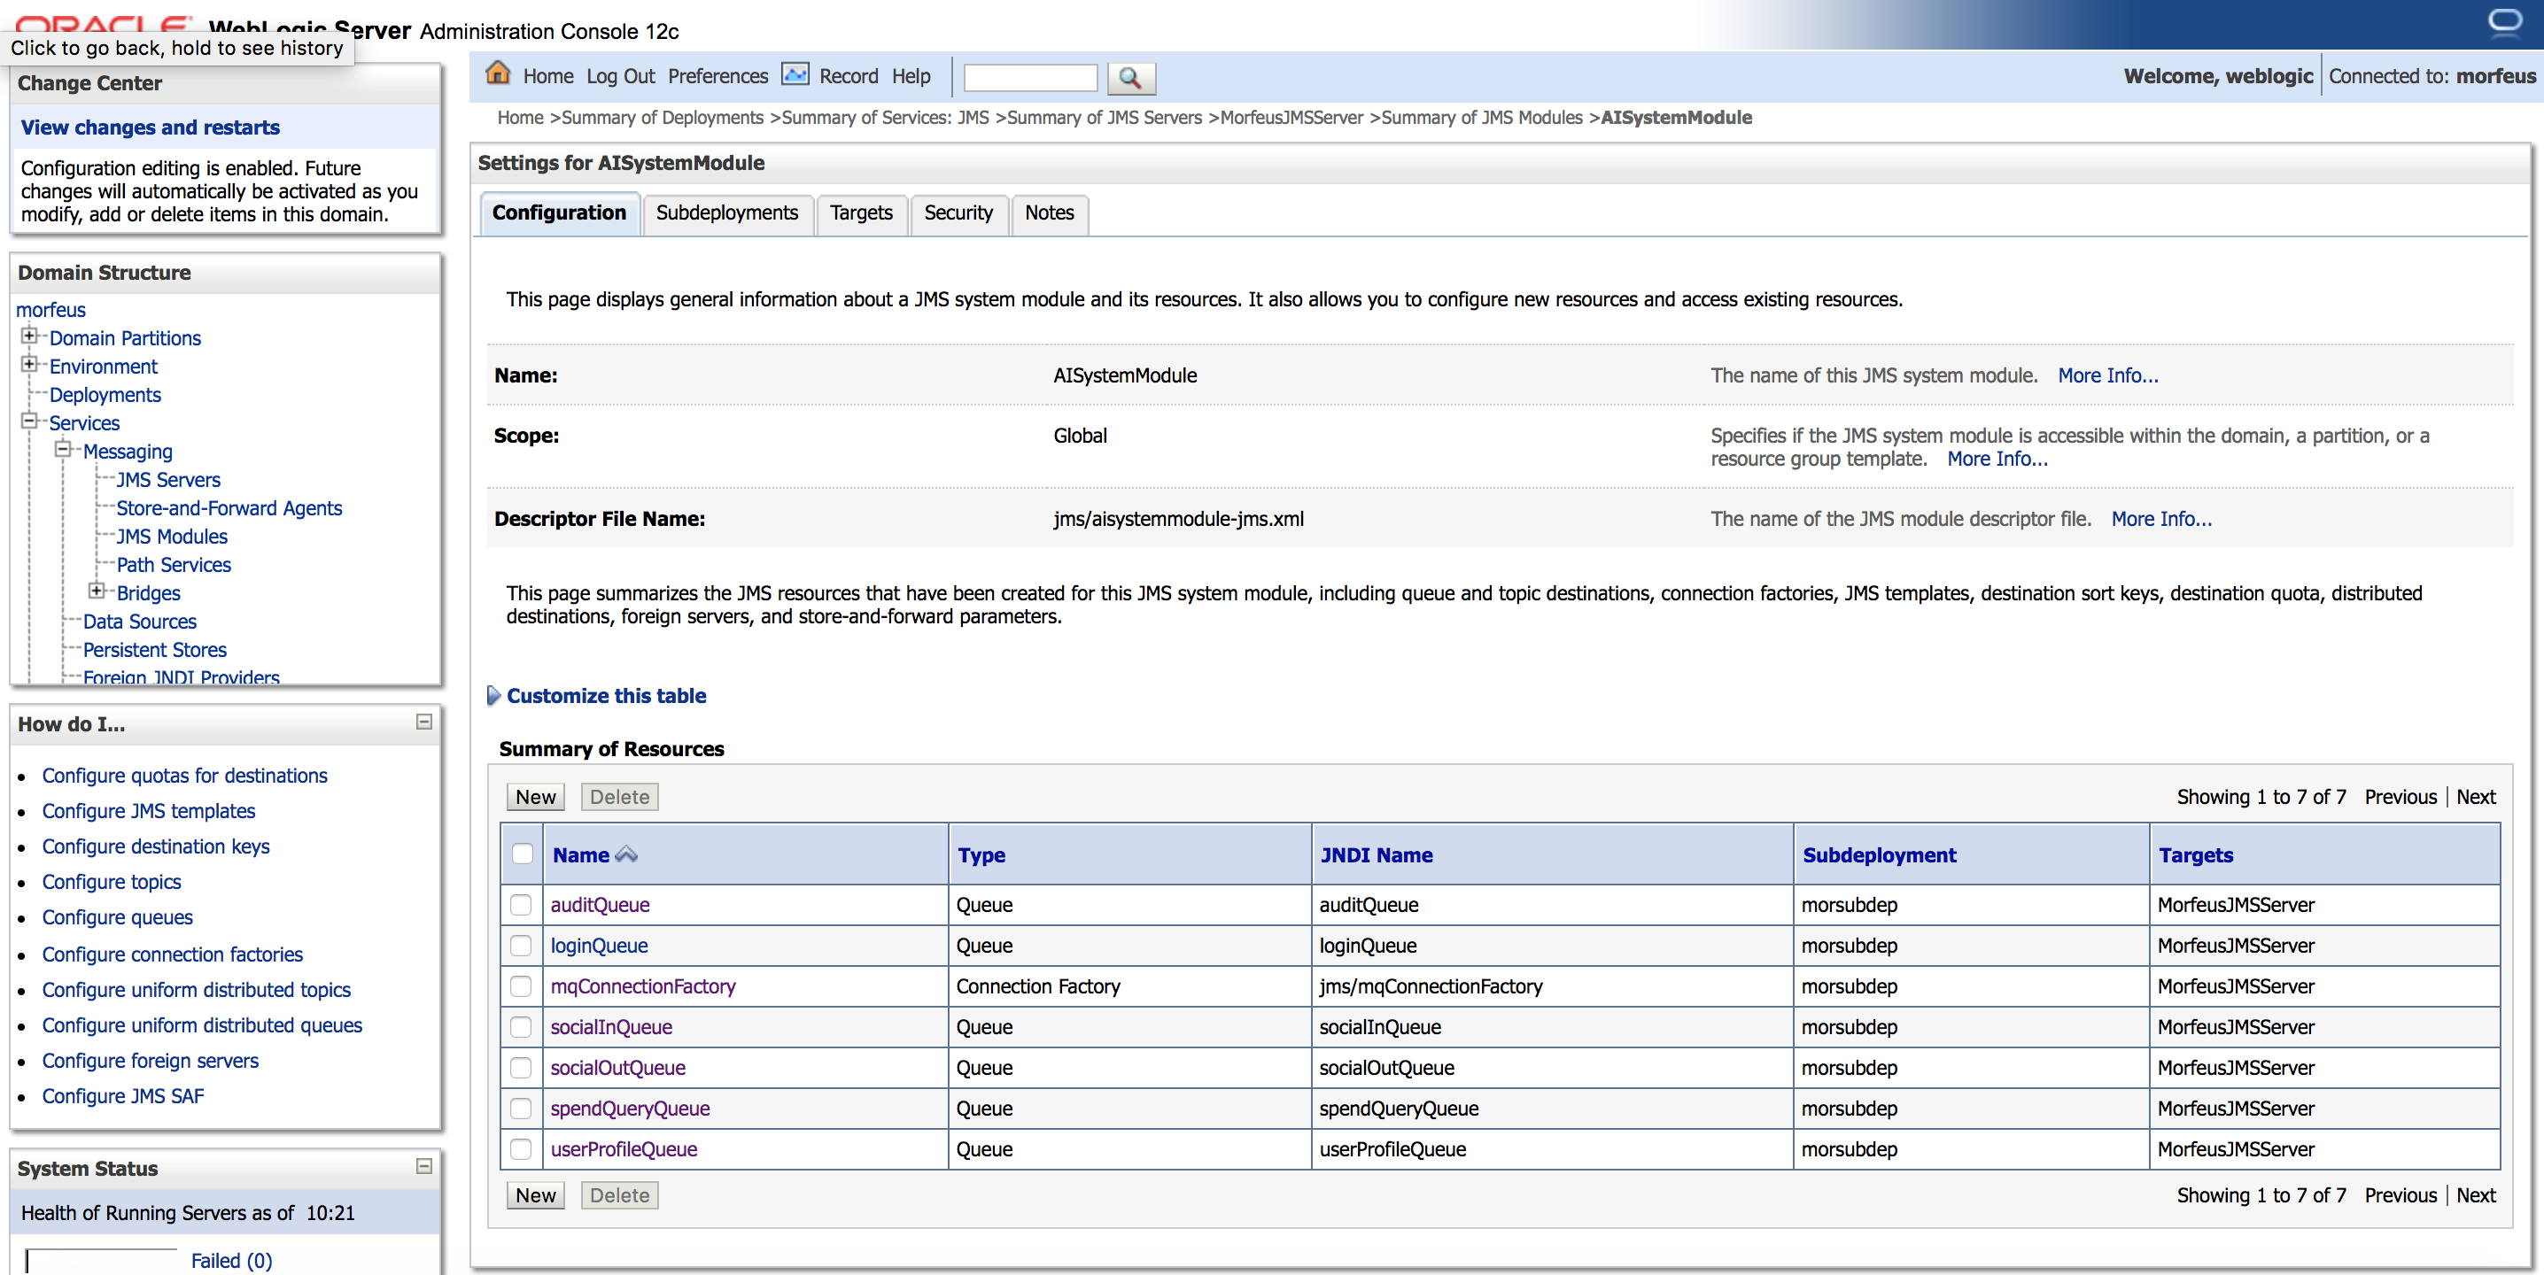Open Preferences in toolbar
Viewport: 2544px width, 1275px height.
point(717,76)
